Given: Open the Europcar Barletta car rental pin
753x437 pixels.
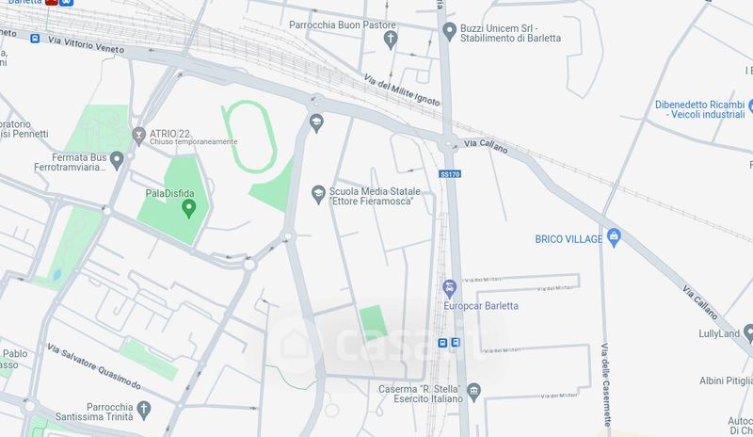Looking at the screenshot, I should (450, 289).
